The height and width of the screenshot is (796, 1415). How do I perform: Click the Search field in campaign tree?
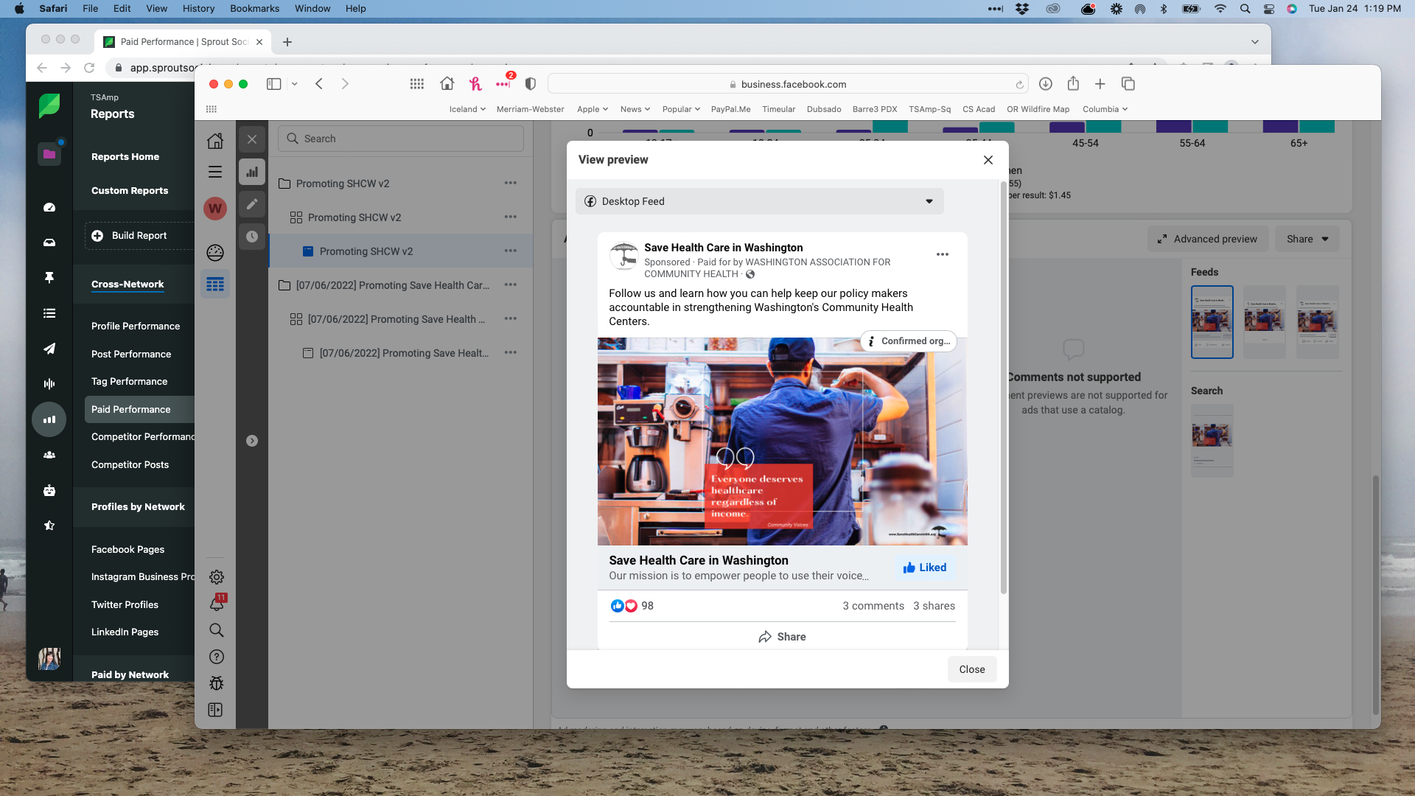pos(401,139)
